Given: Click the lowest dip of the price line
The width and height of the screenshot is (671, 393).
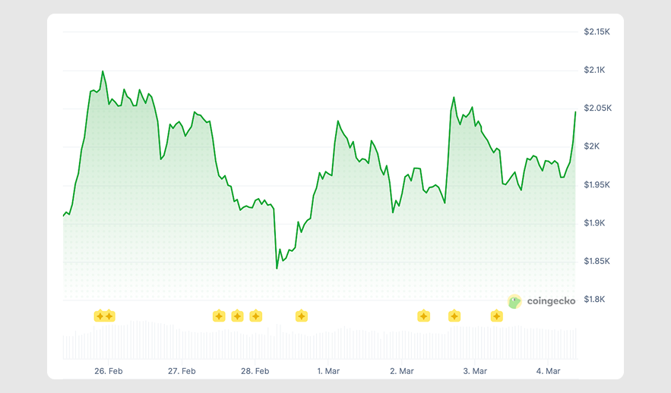Looking at the screenshot, I should click(277, 268).
